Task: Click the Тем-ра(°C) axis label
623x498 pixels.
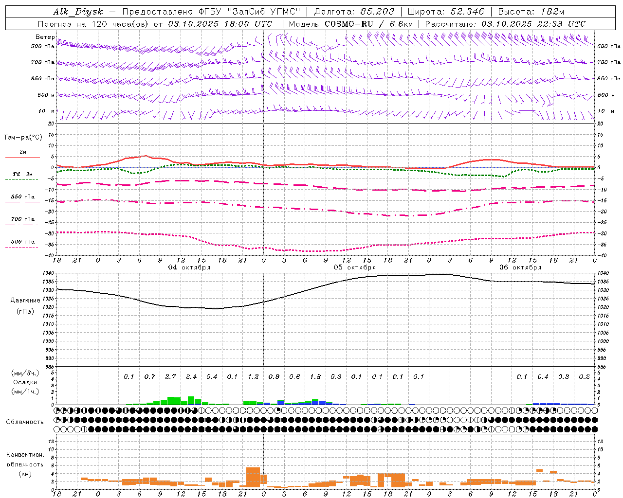Action: coord(23,138)
